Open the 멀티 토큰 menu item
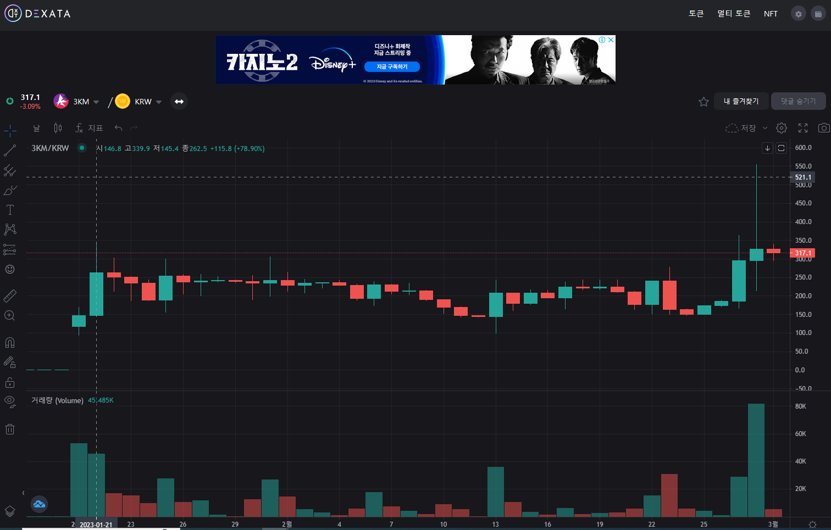This screenshot has width=831, height=530. coord(734,14)
